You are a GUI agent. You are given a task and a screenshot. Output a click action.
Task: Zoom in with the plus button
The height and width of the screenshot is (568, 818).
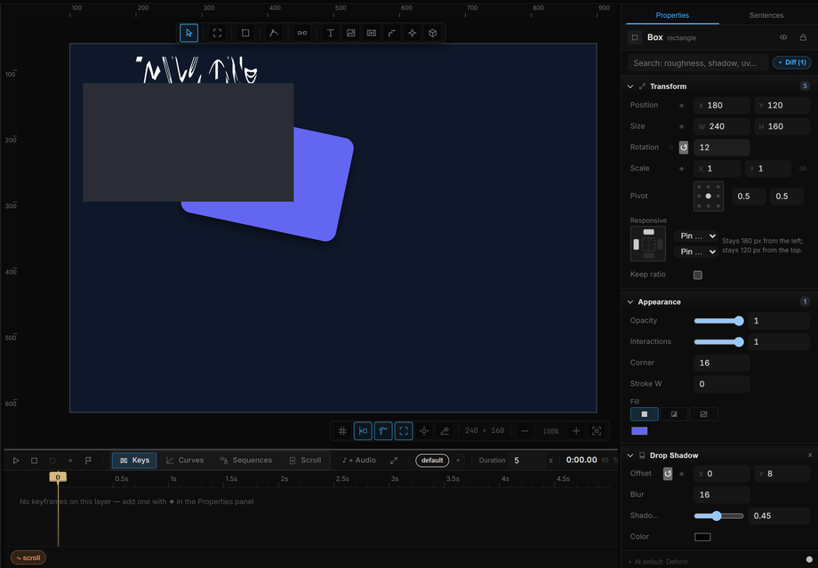tap(576, 431)
